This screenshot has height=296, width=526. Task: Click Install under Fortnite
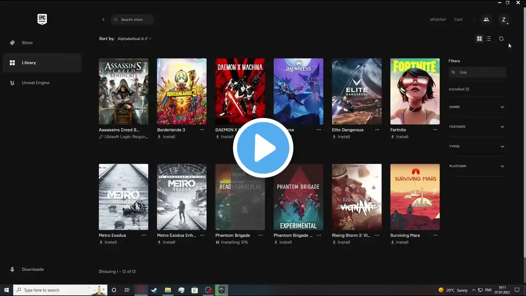pos(399,137)
